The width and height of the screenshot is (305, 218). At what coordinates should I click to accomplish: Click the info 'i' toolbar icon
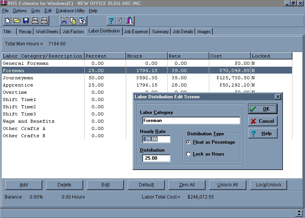coord(120,21)
